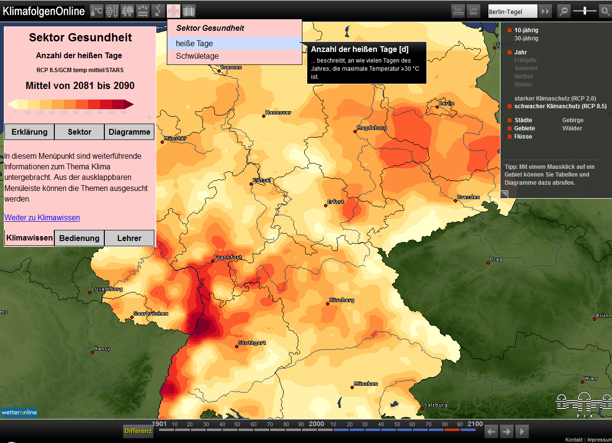Toggle the Städte cities overlay
This screenshot has height=443, width=612.
523,120
